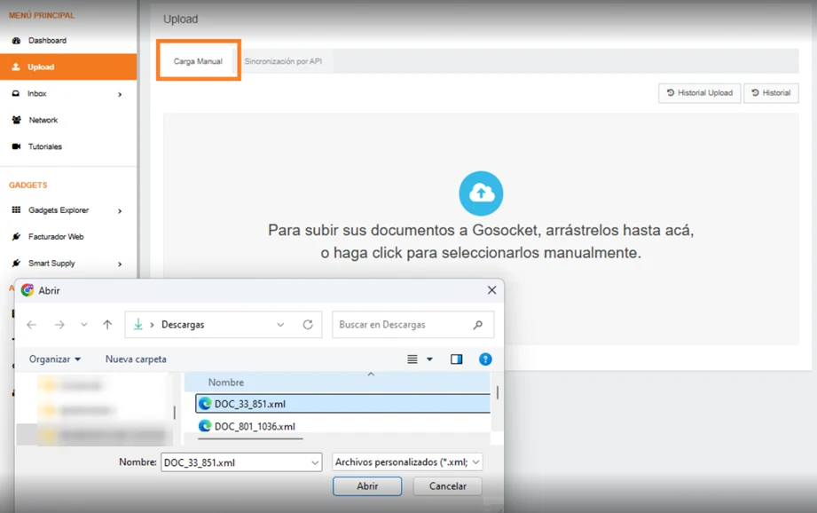
Task: Open the Organizar dropdown menu
Action: click(55, 359)
